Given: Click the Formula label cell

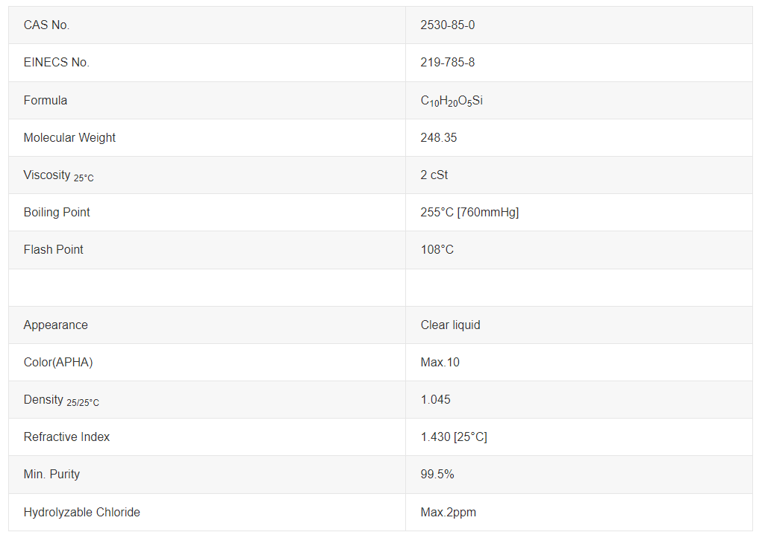Looking at the screenshot, I should pos(207,100).
